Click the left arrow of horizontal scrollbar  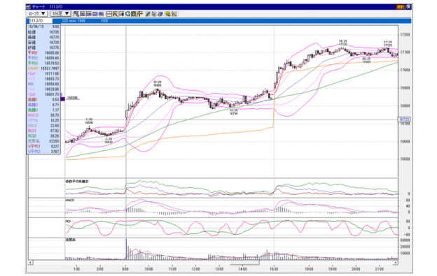click(30, 263)
